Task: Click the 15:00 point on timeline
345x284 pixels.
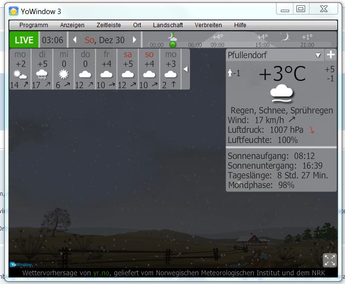Action: coord(262,45)
